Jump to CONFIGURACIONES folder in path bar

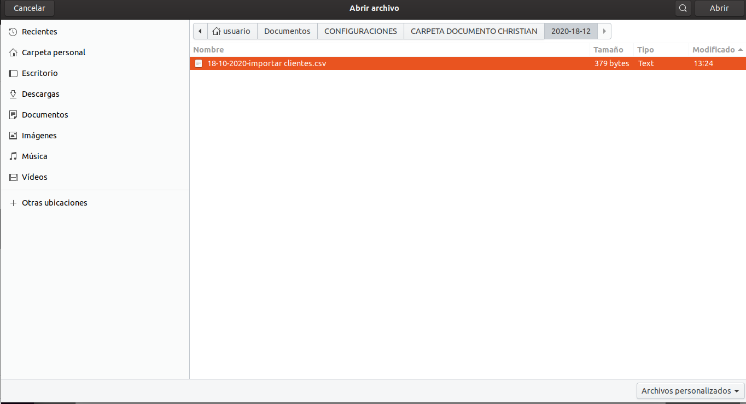coord(361,31)
